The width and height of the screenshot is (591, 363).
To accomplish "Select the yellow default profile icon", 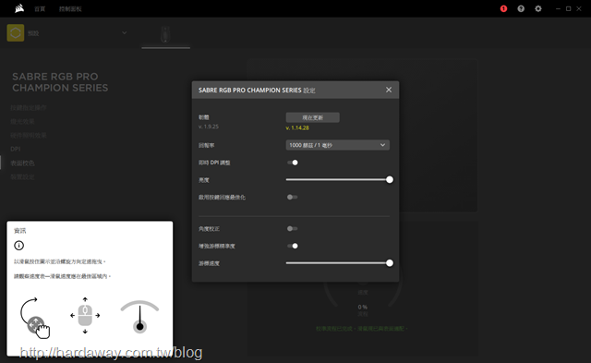I will pyautogui.click(x=16, y=33).
